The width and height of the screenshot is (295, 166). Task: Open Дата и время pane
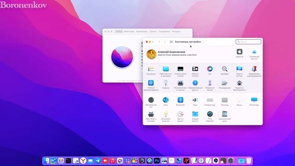point(180,114)
